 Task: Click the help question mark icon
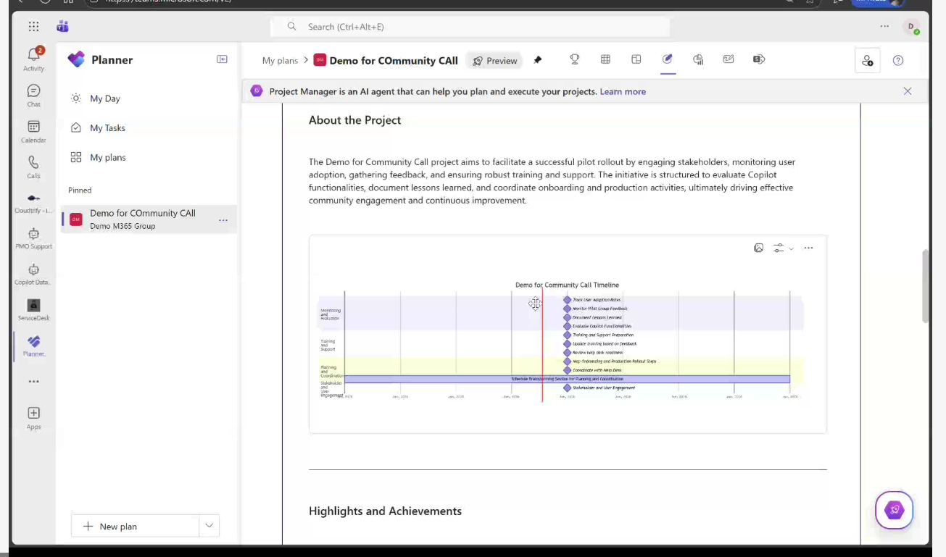pos(898,61)
